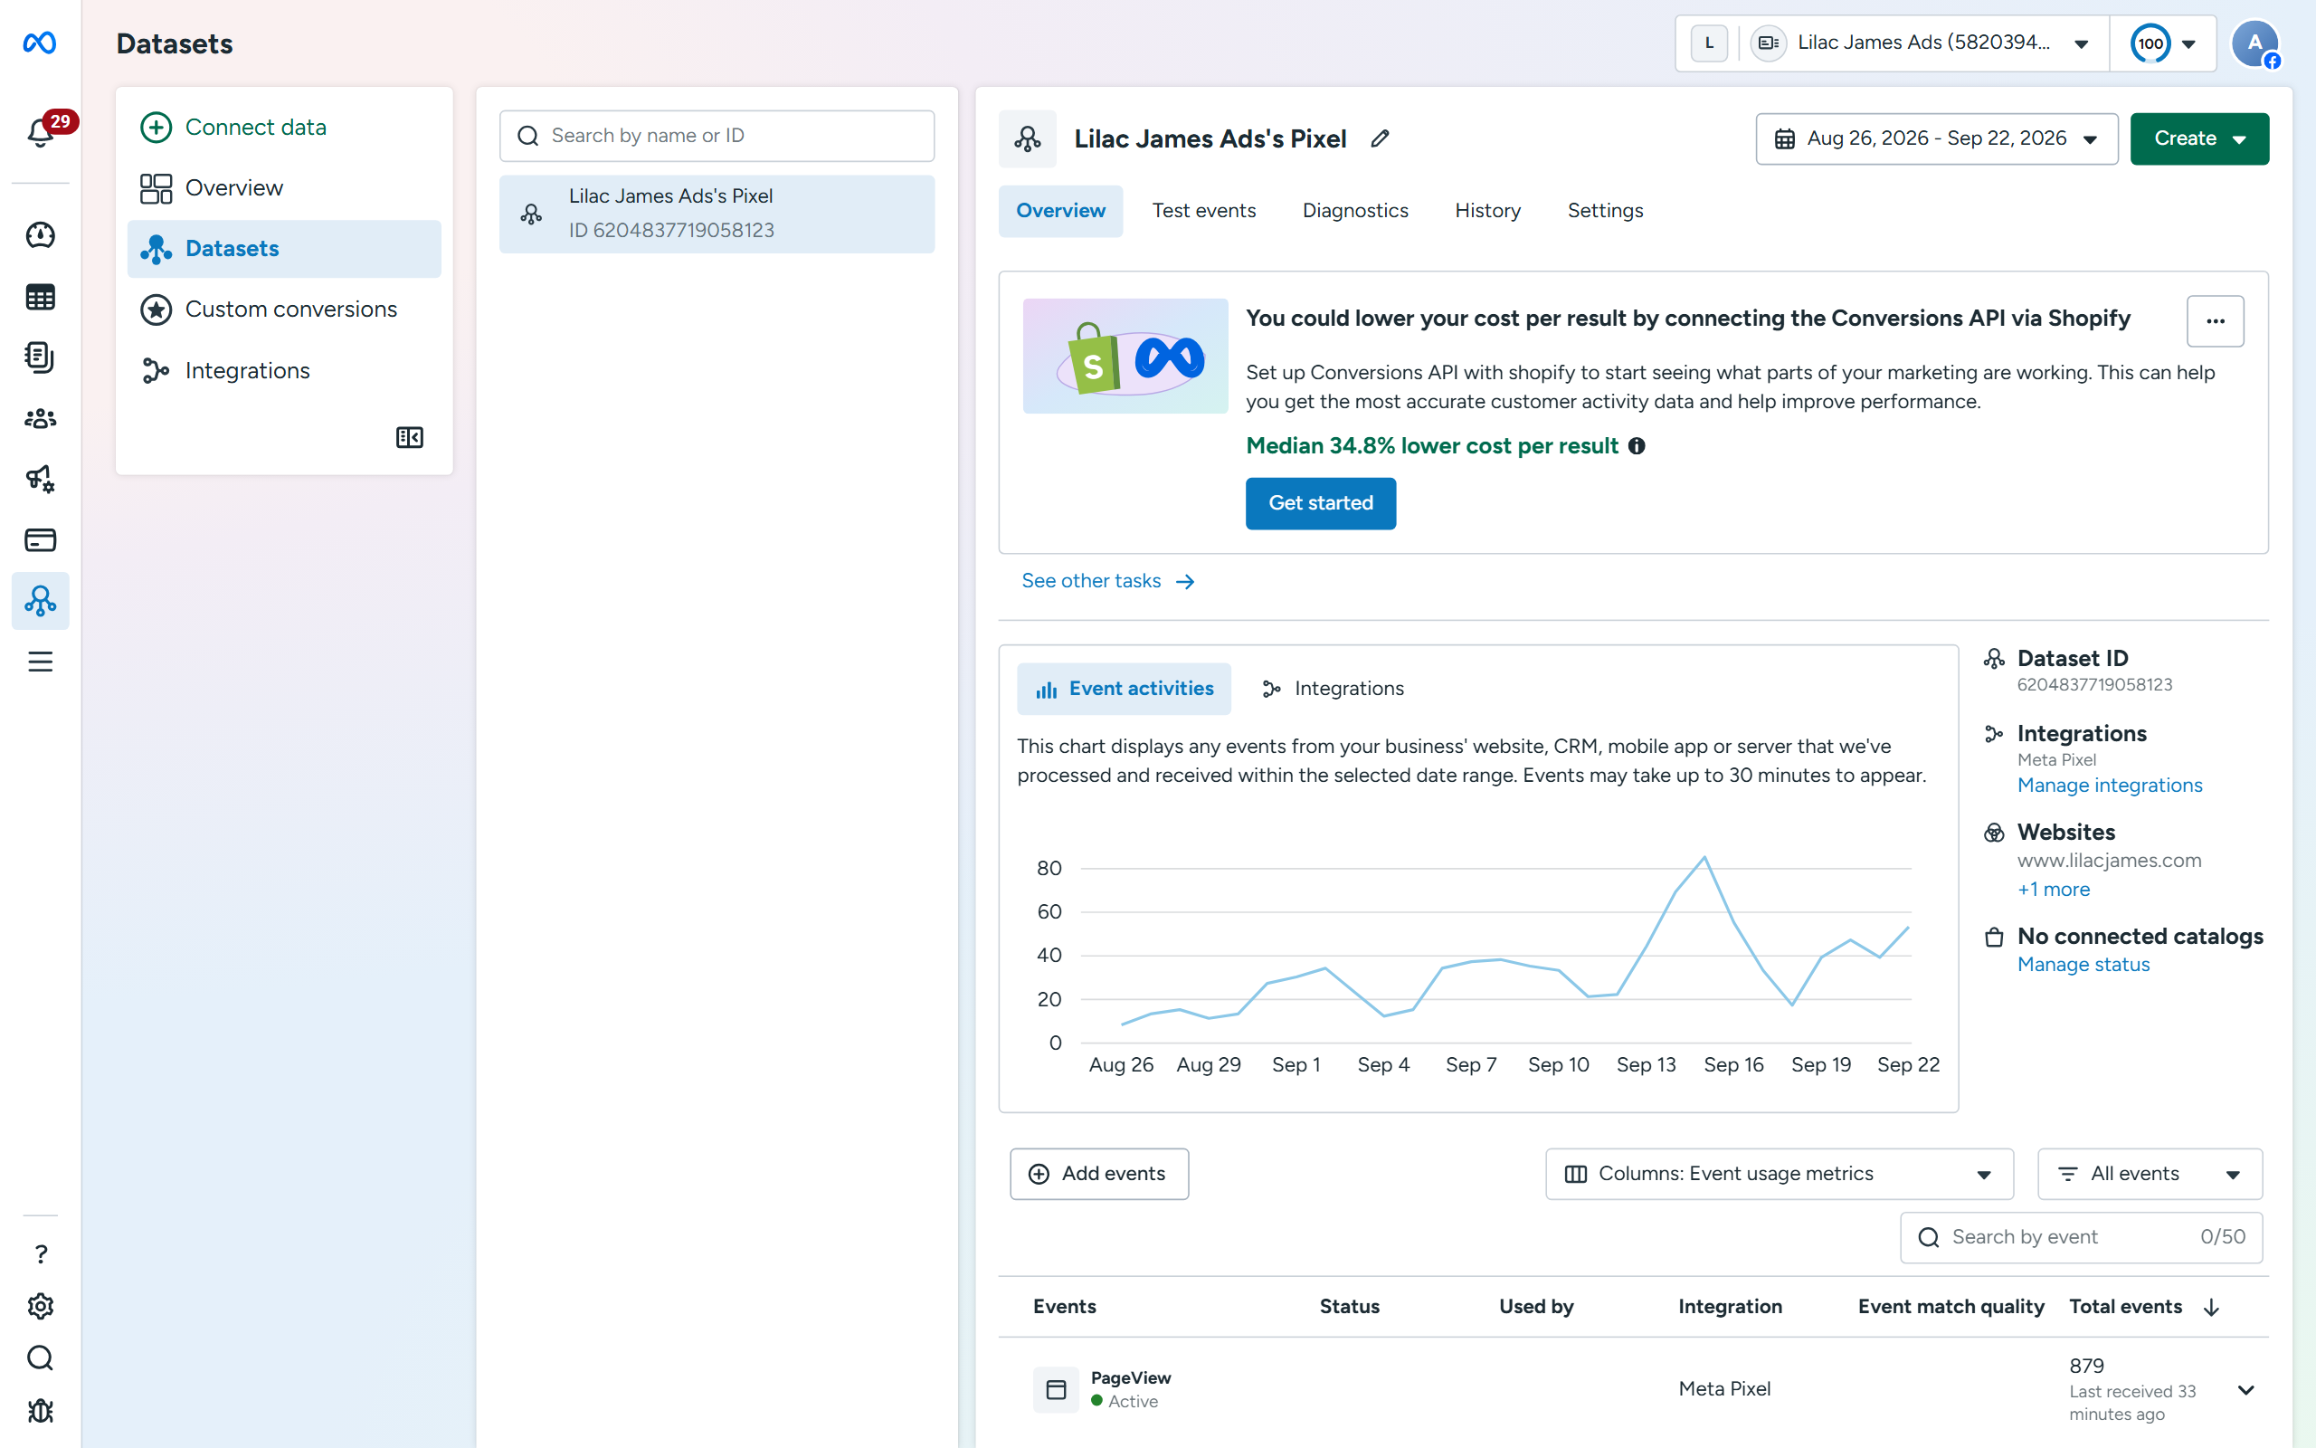The height and width of the screenshot is (1448, 2316).
Task: Switch to the Test events tab
Action: pyautogui.click(x=1203, y=211)
